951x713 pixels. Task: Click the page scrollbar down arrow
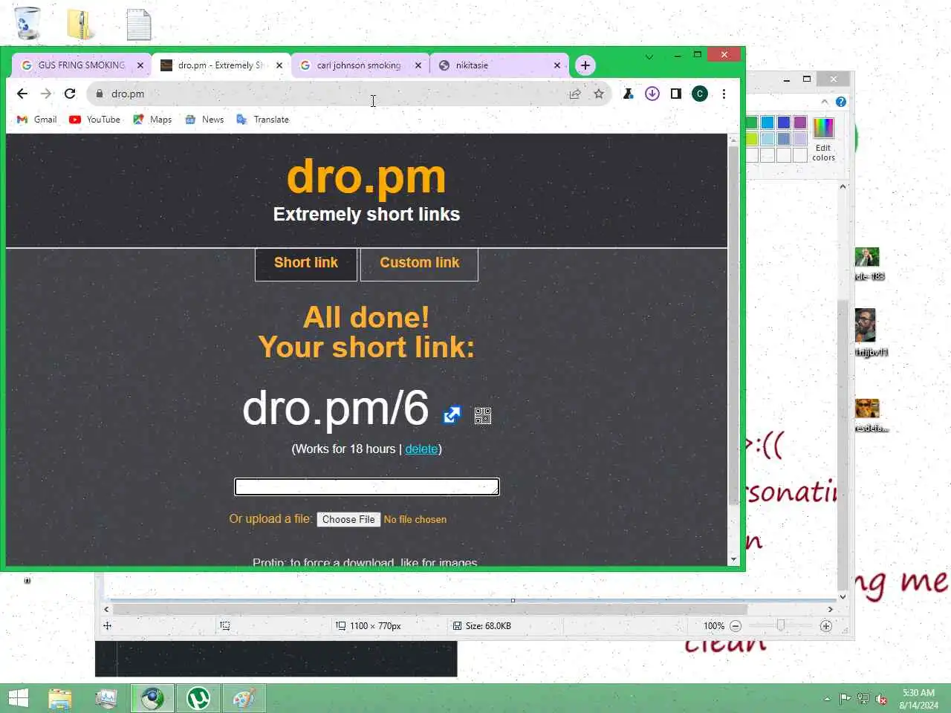[733, 559]
